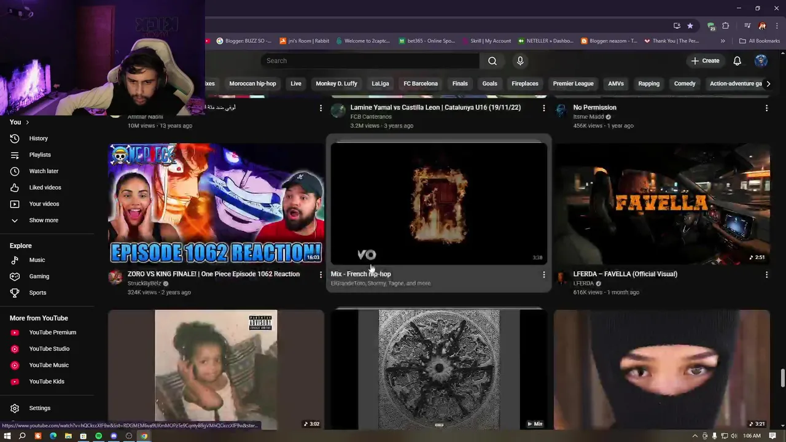Open StruckByBelz channel avatar
786x442 pixels.
(x=115, y=277)
